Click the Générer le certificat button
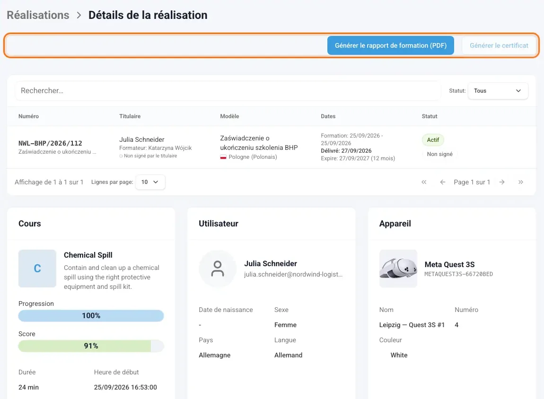Image resolution: width=544 pixels, height=399 pixels. click(499, 45)
